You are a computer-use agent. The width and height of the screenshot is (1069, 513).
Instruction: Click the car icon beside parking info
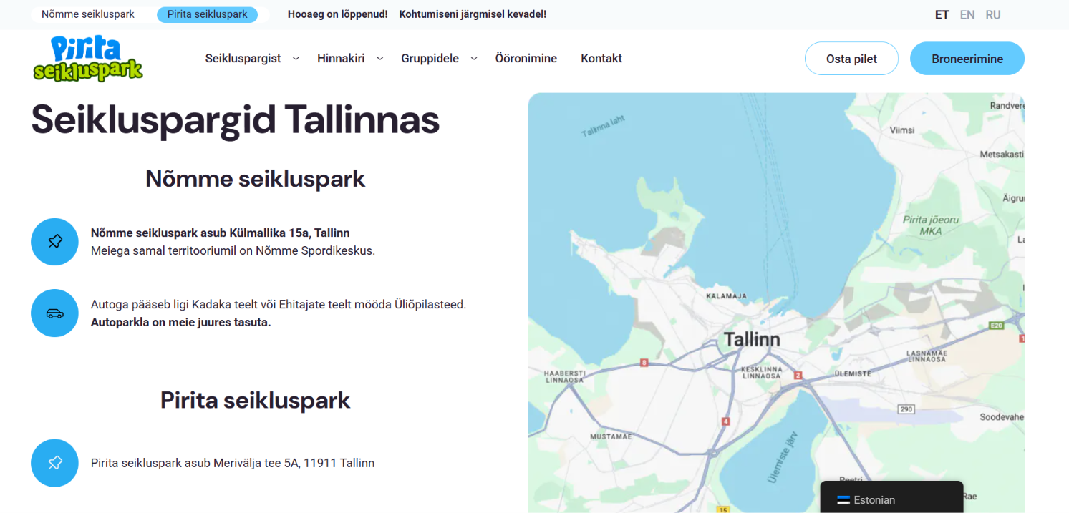(54, 313)
